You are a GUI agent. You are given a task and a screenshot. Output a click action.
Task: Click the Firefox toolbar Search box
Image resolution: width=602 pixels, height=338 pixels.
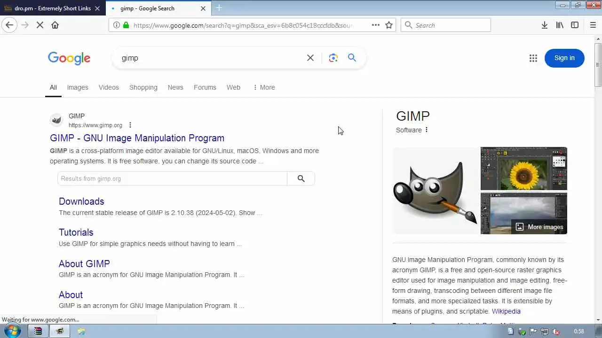[x=446, y=25]
